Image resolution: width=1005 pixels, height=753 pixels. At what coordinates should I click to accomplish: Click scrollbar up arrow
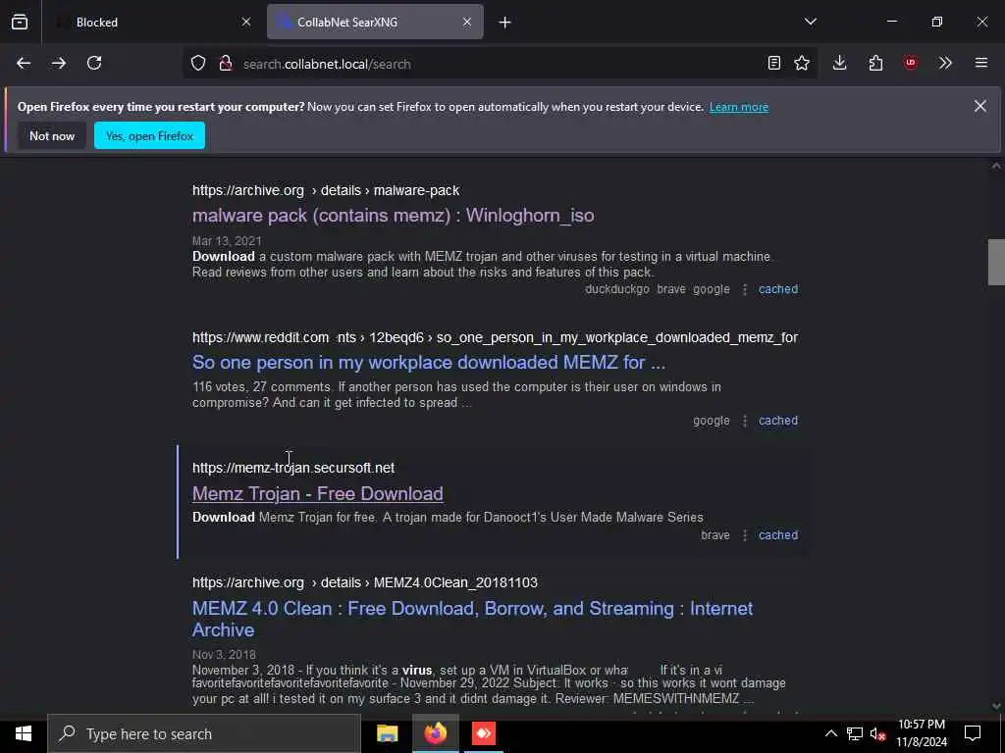click(996, 166)
